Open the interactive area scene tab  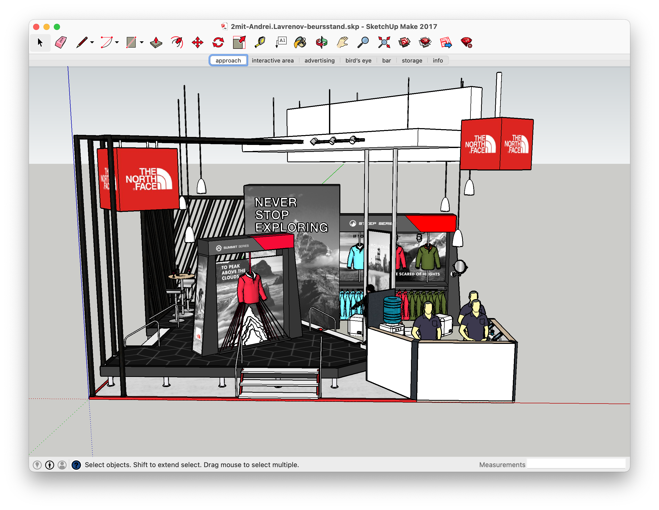[273, 60]
